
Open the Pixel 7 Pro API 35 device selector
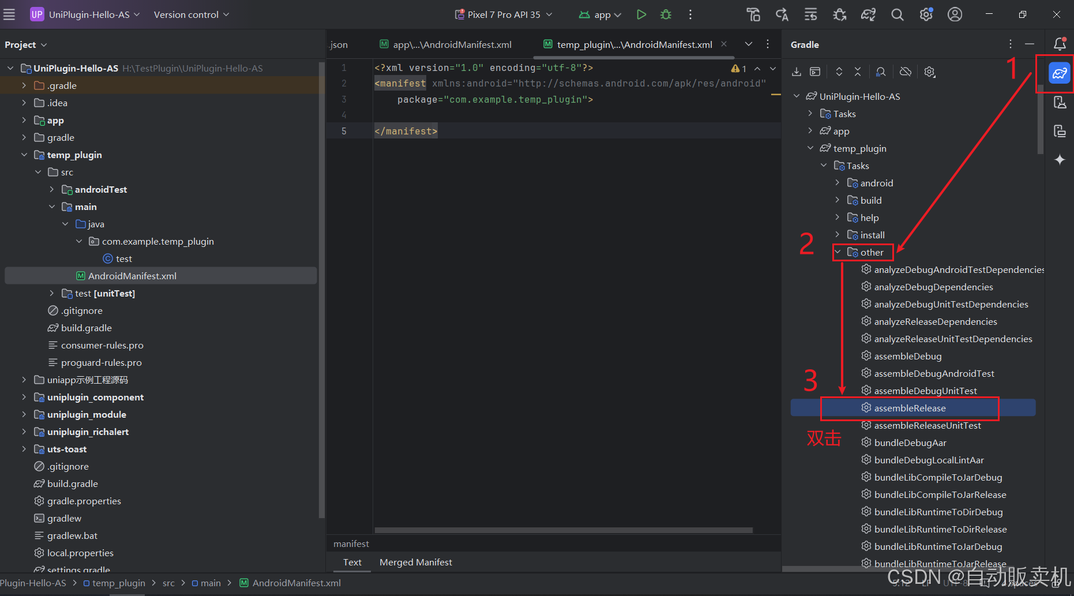504,14
